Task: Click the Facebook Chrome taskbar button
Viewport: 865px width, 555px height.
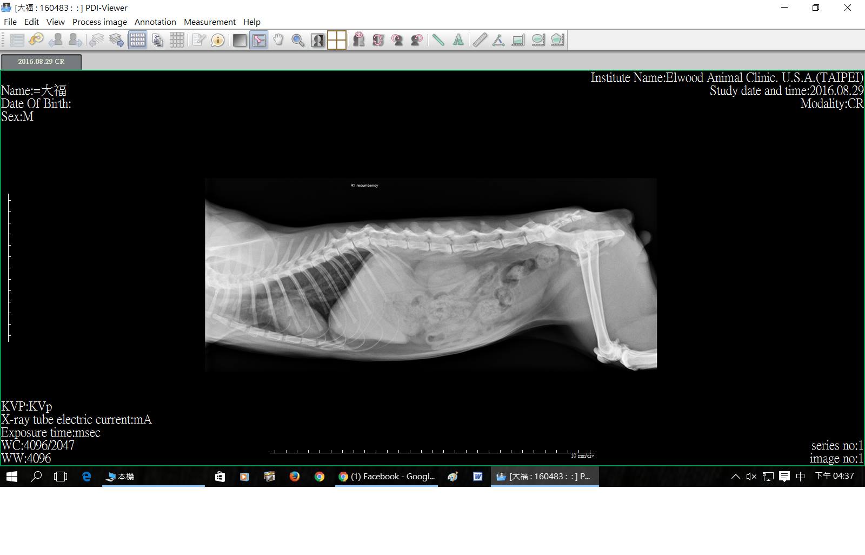Action: click(386, 477)
